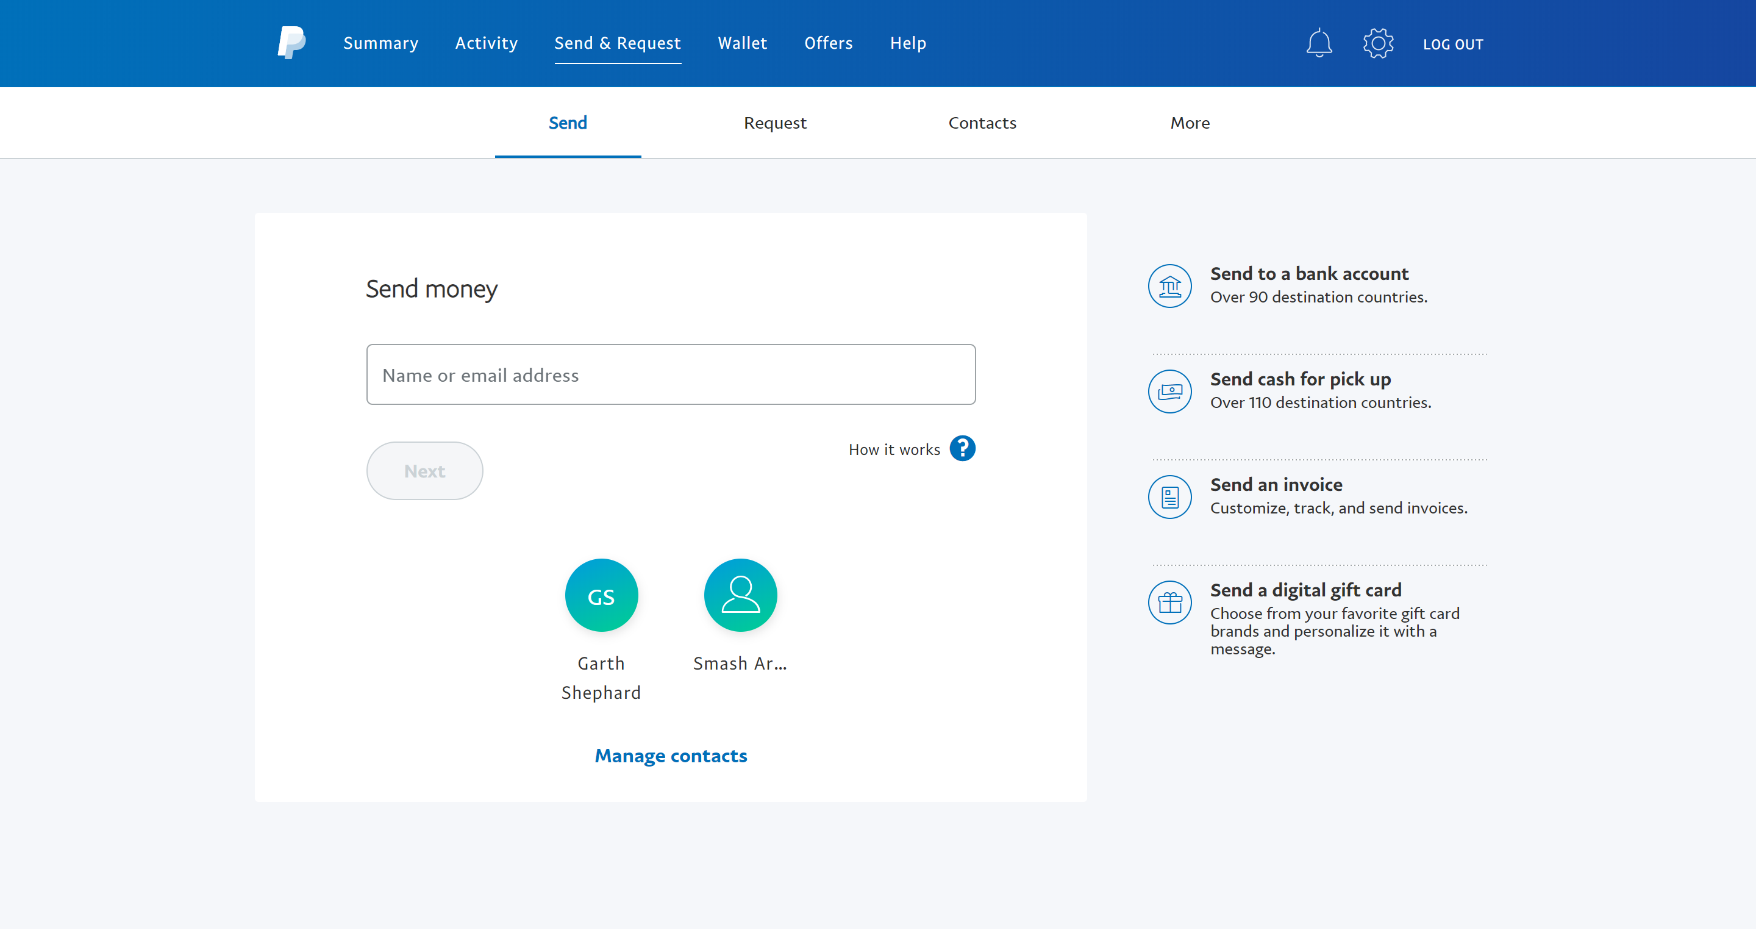Click the gift card brands description text
Viewport: 1756px width, 930px height.
click(1335, 632)
